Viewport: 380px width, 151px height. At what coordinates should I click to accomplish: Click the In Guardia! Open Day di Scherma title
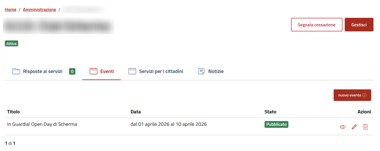click(x=42, y=124)
